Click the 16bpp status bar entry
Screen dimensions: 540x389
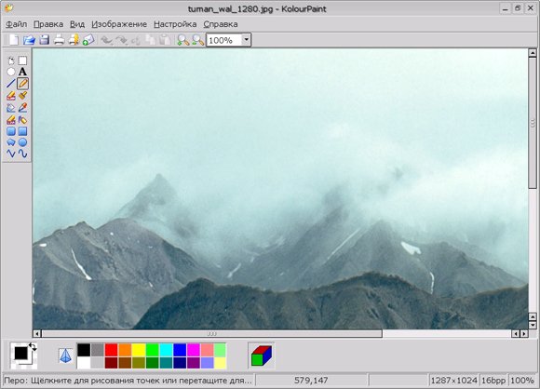(493, 381)
